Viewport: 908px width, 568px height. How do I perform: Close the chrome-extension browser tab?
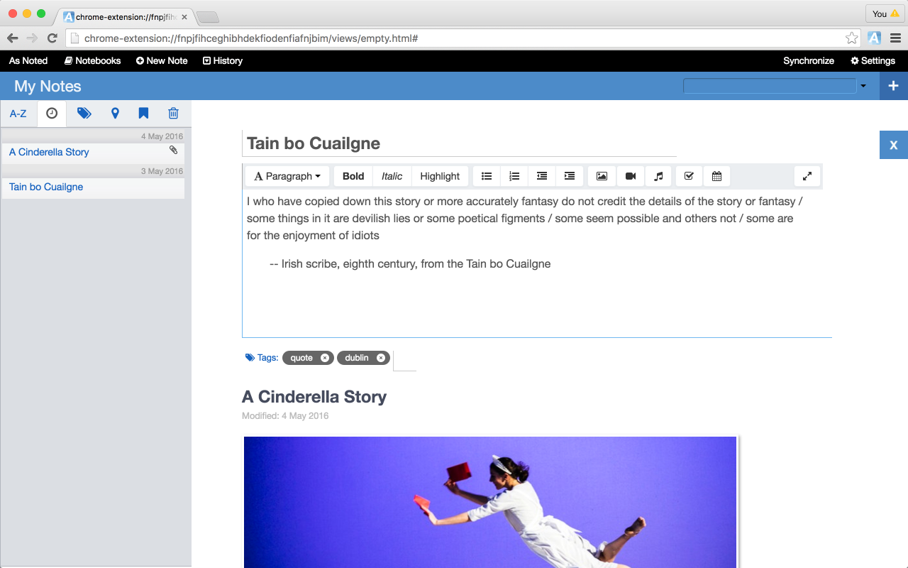click(x=184, y=16)
